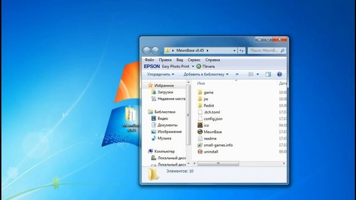Click the sidebar vertical scrollbar thumb
The image size is (356, 200).
click(188, 115)
